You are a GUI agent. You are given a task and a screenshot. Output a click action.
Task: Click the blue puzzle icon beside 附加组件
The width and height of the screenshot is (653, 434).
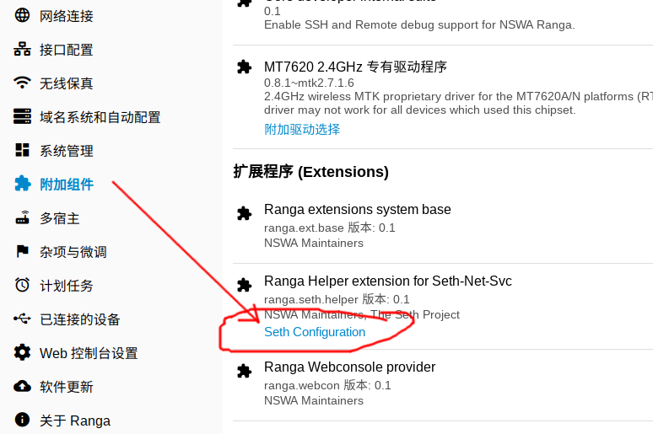click(x=22, y=184)
